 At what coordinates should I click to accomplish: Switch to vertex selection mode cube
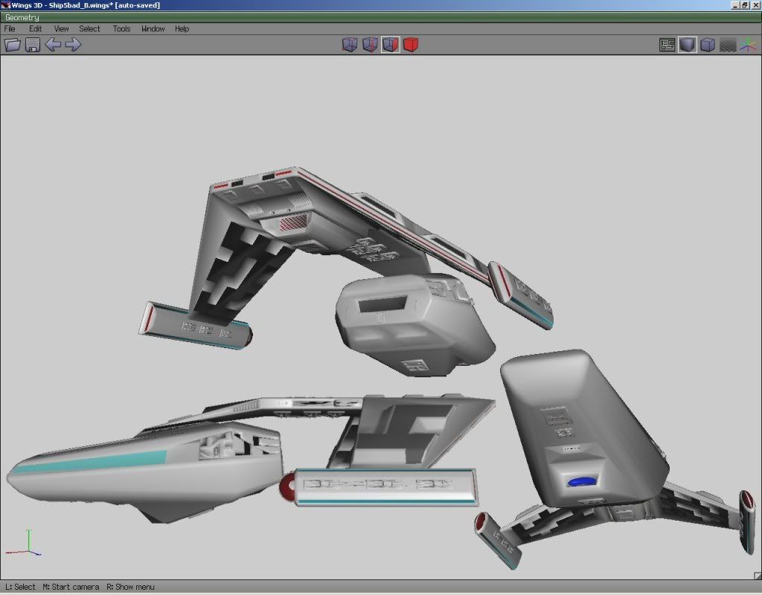point(350,45)
